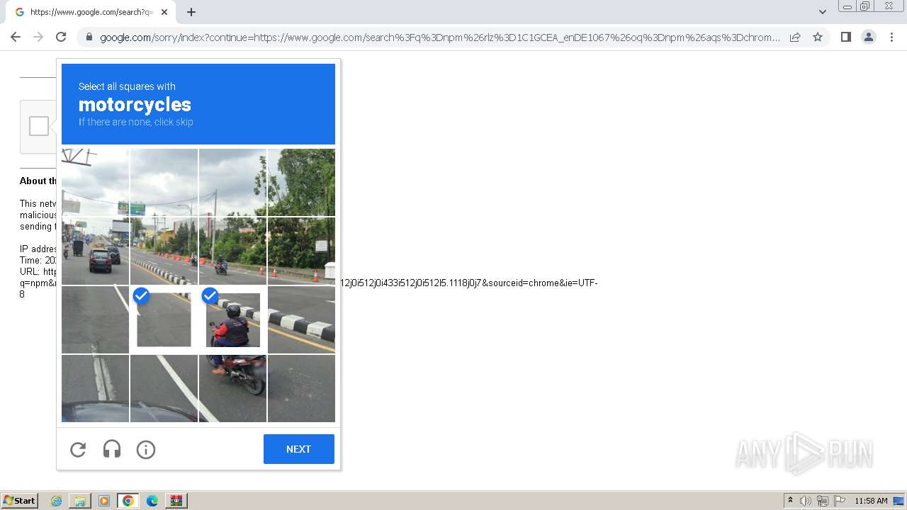
Task: Select tile with empty asphalt at bottom-right
Action: pos(301,388)
